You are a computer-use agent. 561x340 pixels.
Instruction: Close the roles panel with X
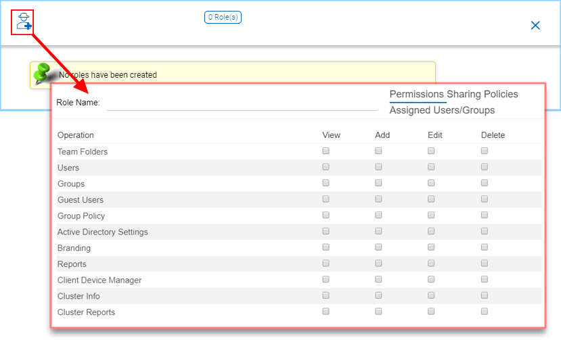click(x=535, y=26)
